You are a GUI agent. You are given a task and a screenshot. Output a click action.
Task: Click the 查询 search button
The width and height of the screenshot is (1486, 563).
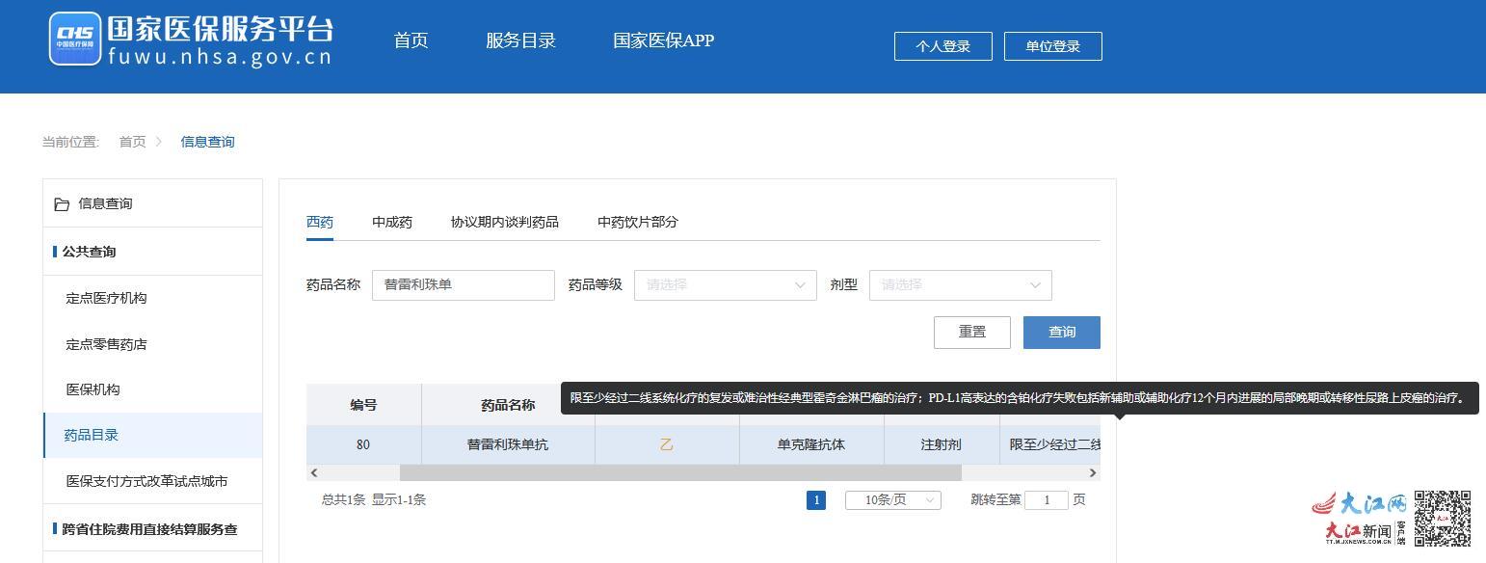click(x=1061, y=332)
